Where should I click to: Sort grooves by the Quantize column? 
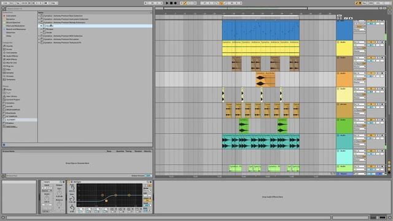[120, 151]
